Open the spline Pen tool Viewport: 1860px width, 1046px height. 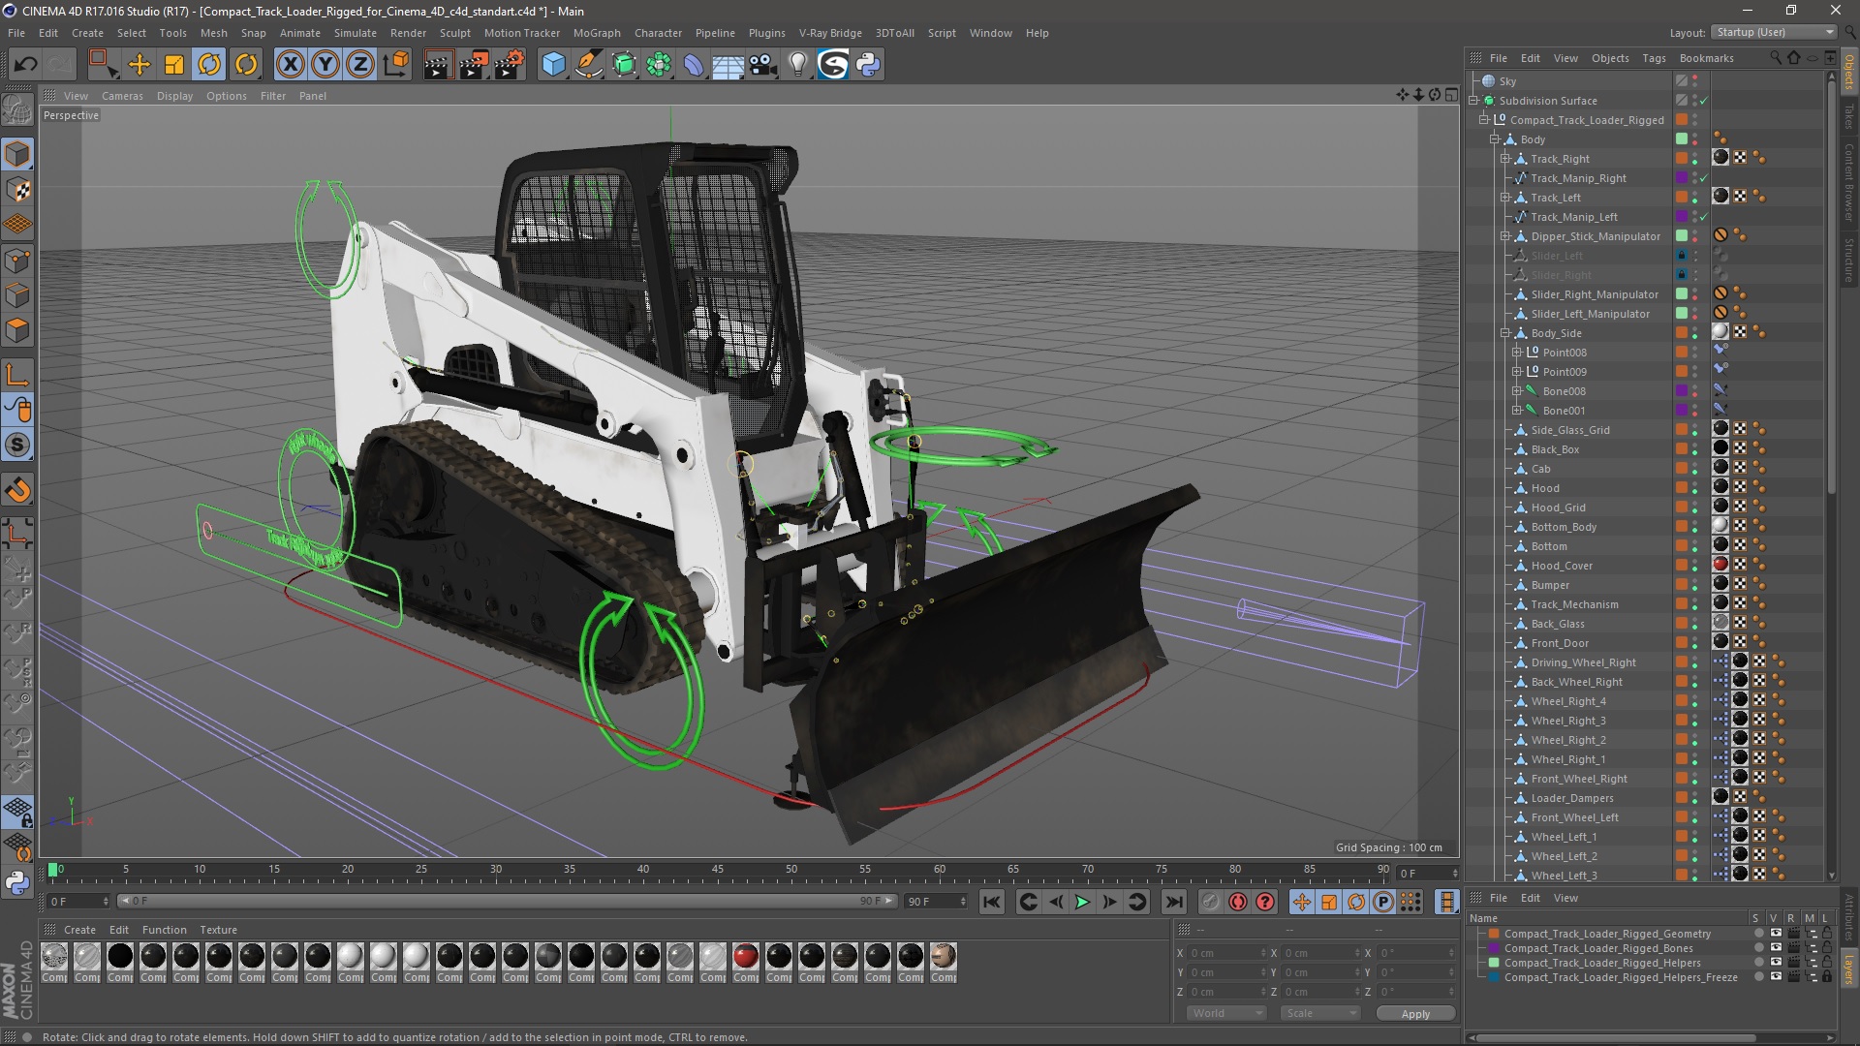click(x=588, y=65)
